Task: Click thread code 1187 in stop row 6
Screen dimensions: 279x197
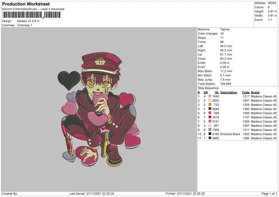Action: [x=246, y=118]
